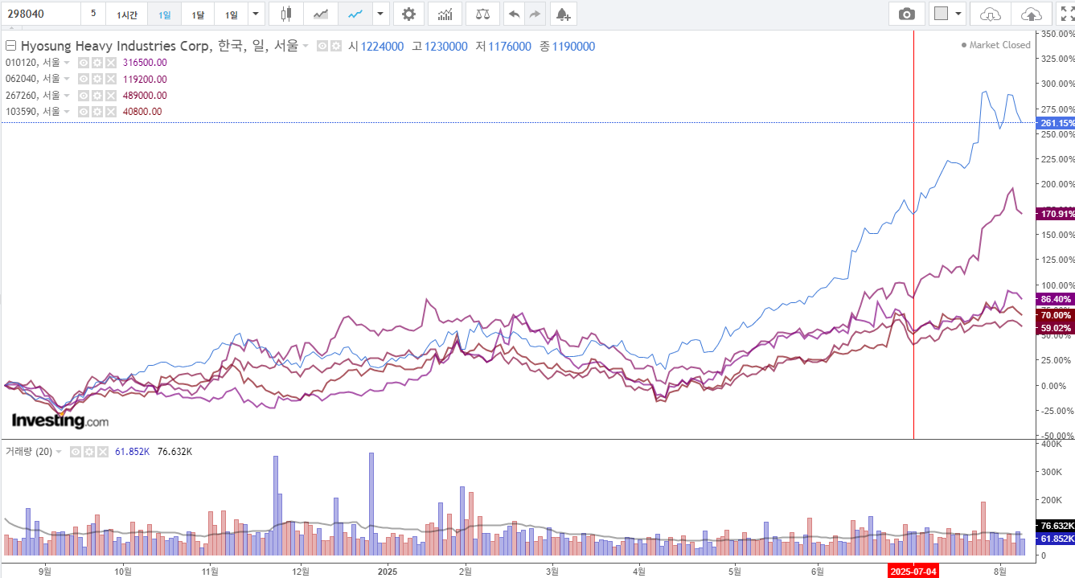This screenshot has height=578, width=1075.
Task: Hide the 010120 series with eye icon
Action: click(x=84, y=63)
